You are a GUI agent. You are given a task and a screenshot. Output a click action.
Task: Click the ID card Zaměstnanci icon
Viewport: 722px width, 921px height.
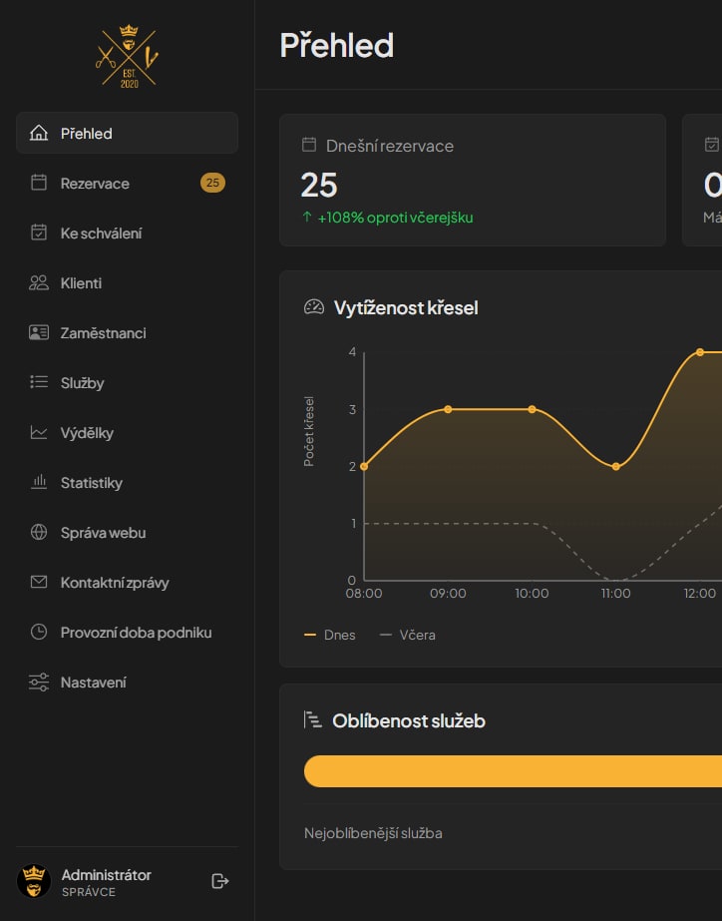39,332
